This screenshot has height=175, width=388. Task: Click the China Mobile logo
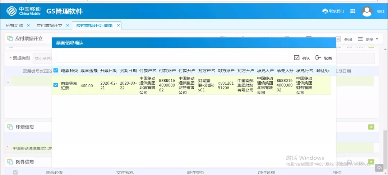(x=23, y=11)
